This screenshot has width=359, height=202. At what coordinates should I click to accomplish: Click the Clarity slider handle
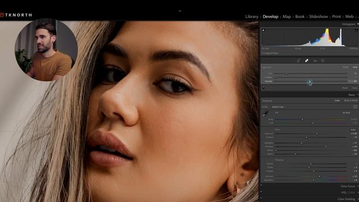coord(309,168)
